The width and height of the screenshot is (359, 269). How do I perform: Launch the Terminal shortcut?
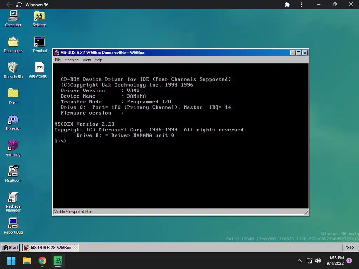click(x=39, y=45)
